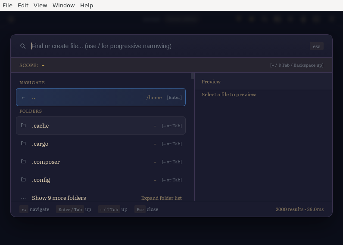Open the .composer folder
Screen dimensions: 343x245
[x=101, y=162]
